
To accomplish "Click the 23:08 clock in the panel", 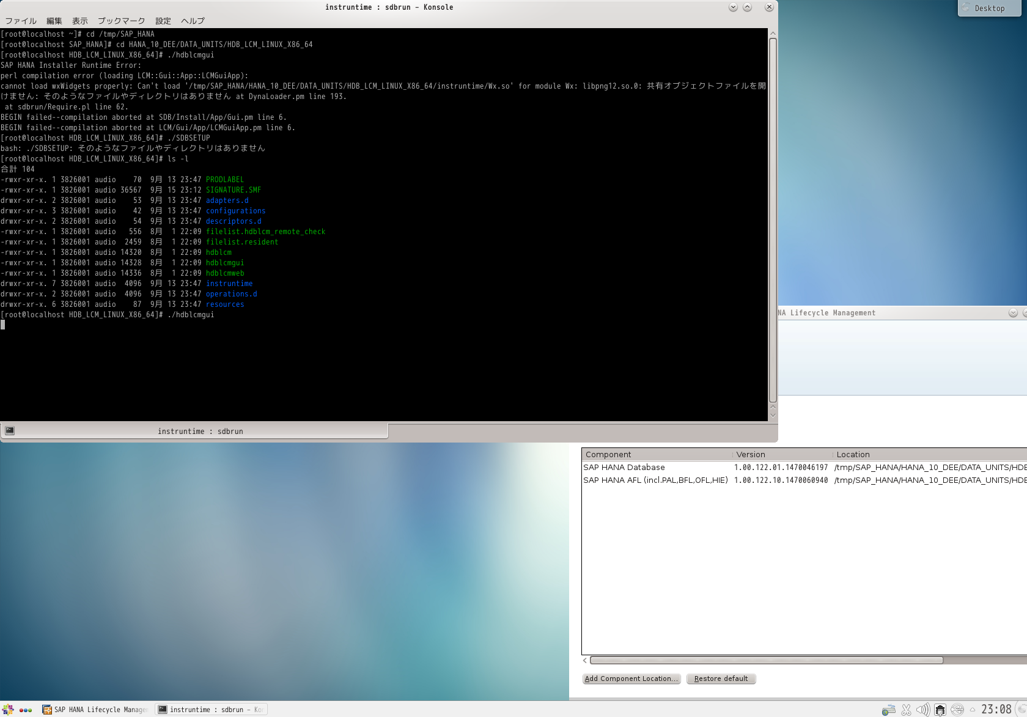I will pos(996,709).
